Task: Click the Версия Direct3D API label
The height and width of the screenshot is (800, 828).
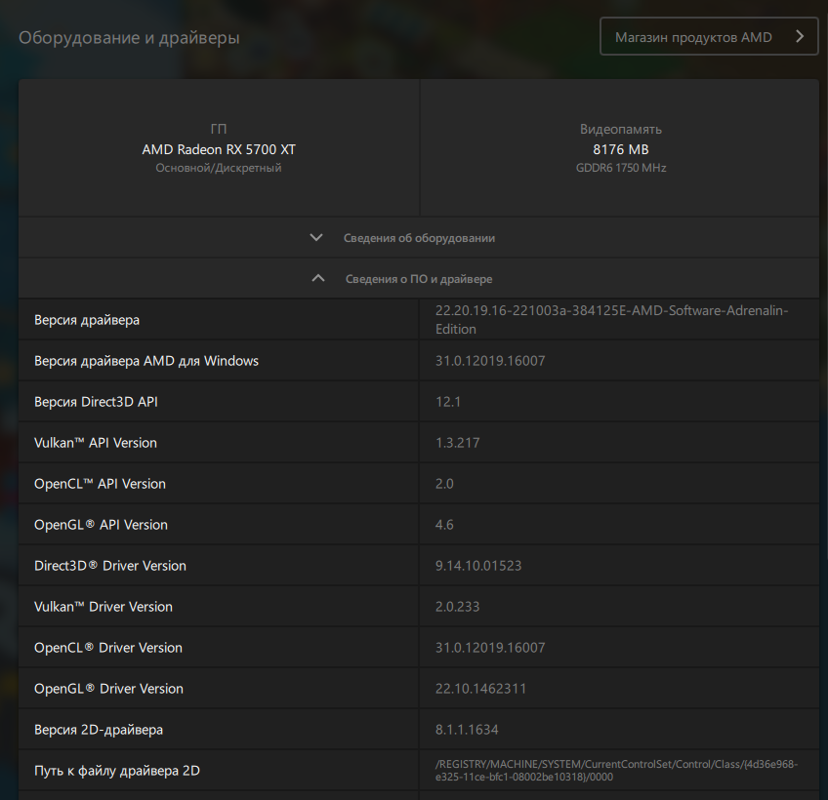Action: pos(96,402)
